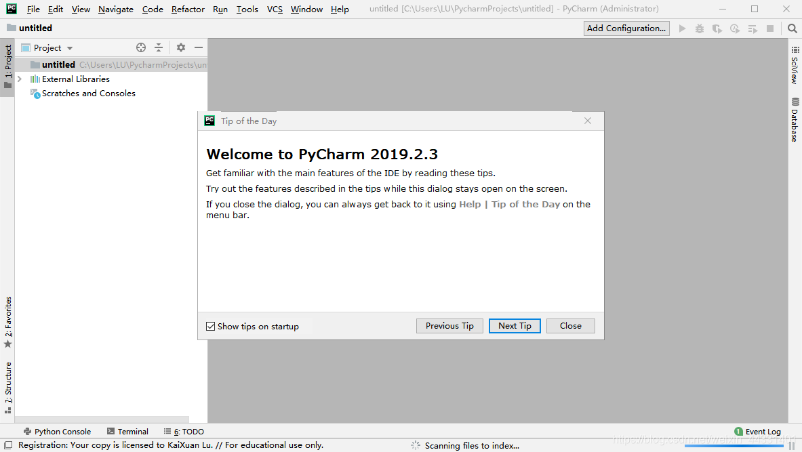Click the Scratches and Consoles icon
The width and height of the screenshot is (802, 452).
coord(35,93)
